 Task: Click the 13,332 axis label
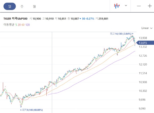(x=143, y=47)
